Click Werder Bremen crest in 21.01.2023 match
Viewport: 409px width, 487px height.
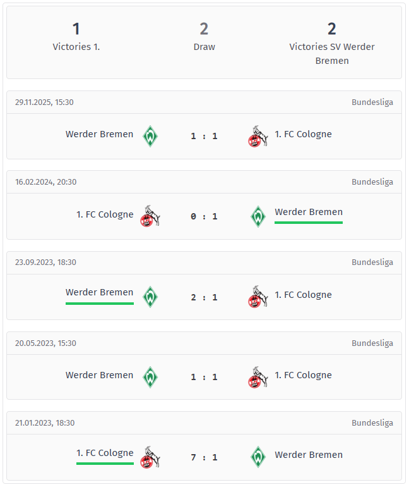coord(258,457)
